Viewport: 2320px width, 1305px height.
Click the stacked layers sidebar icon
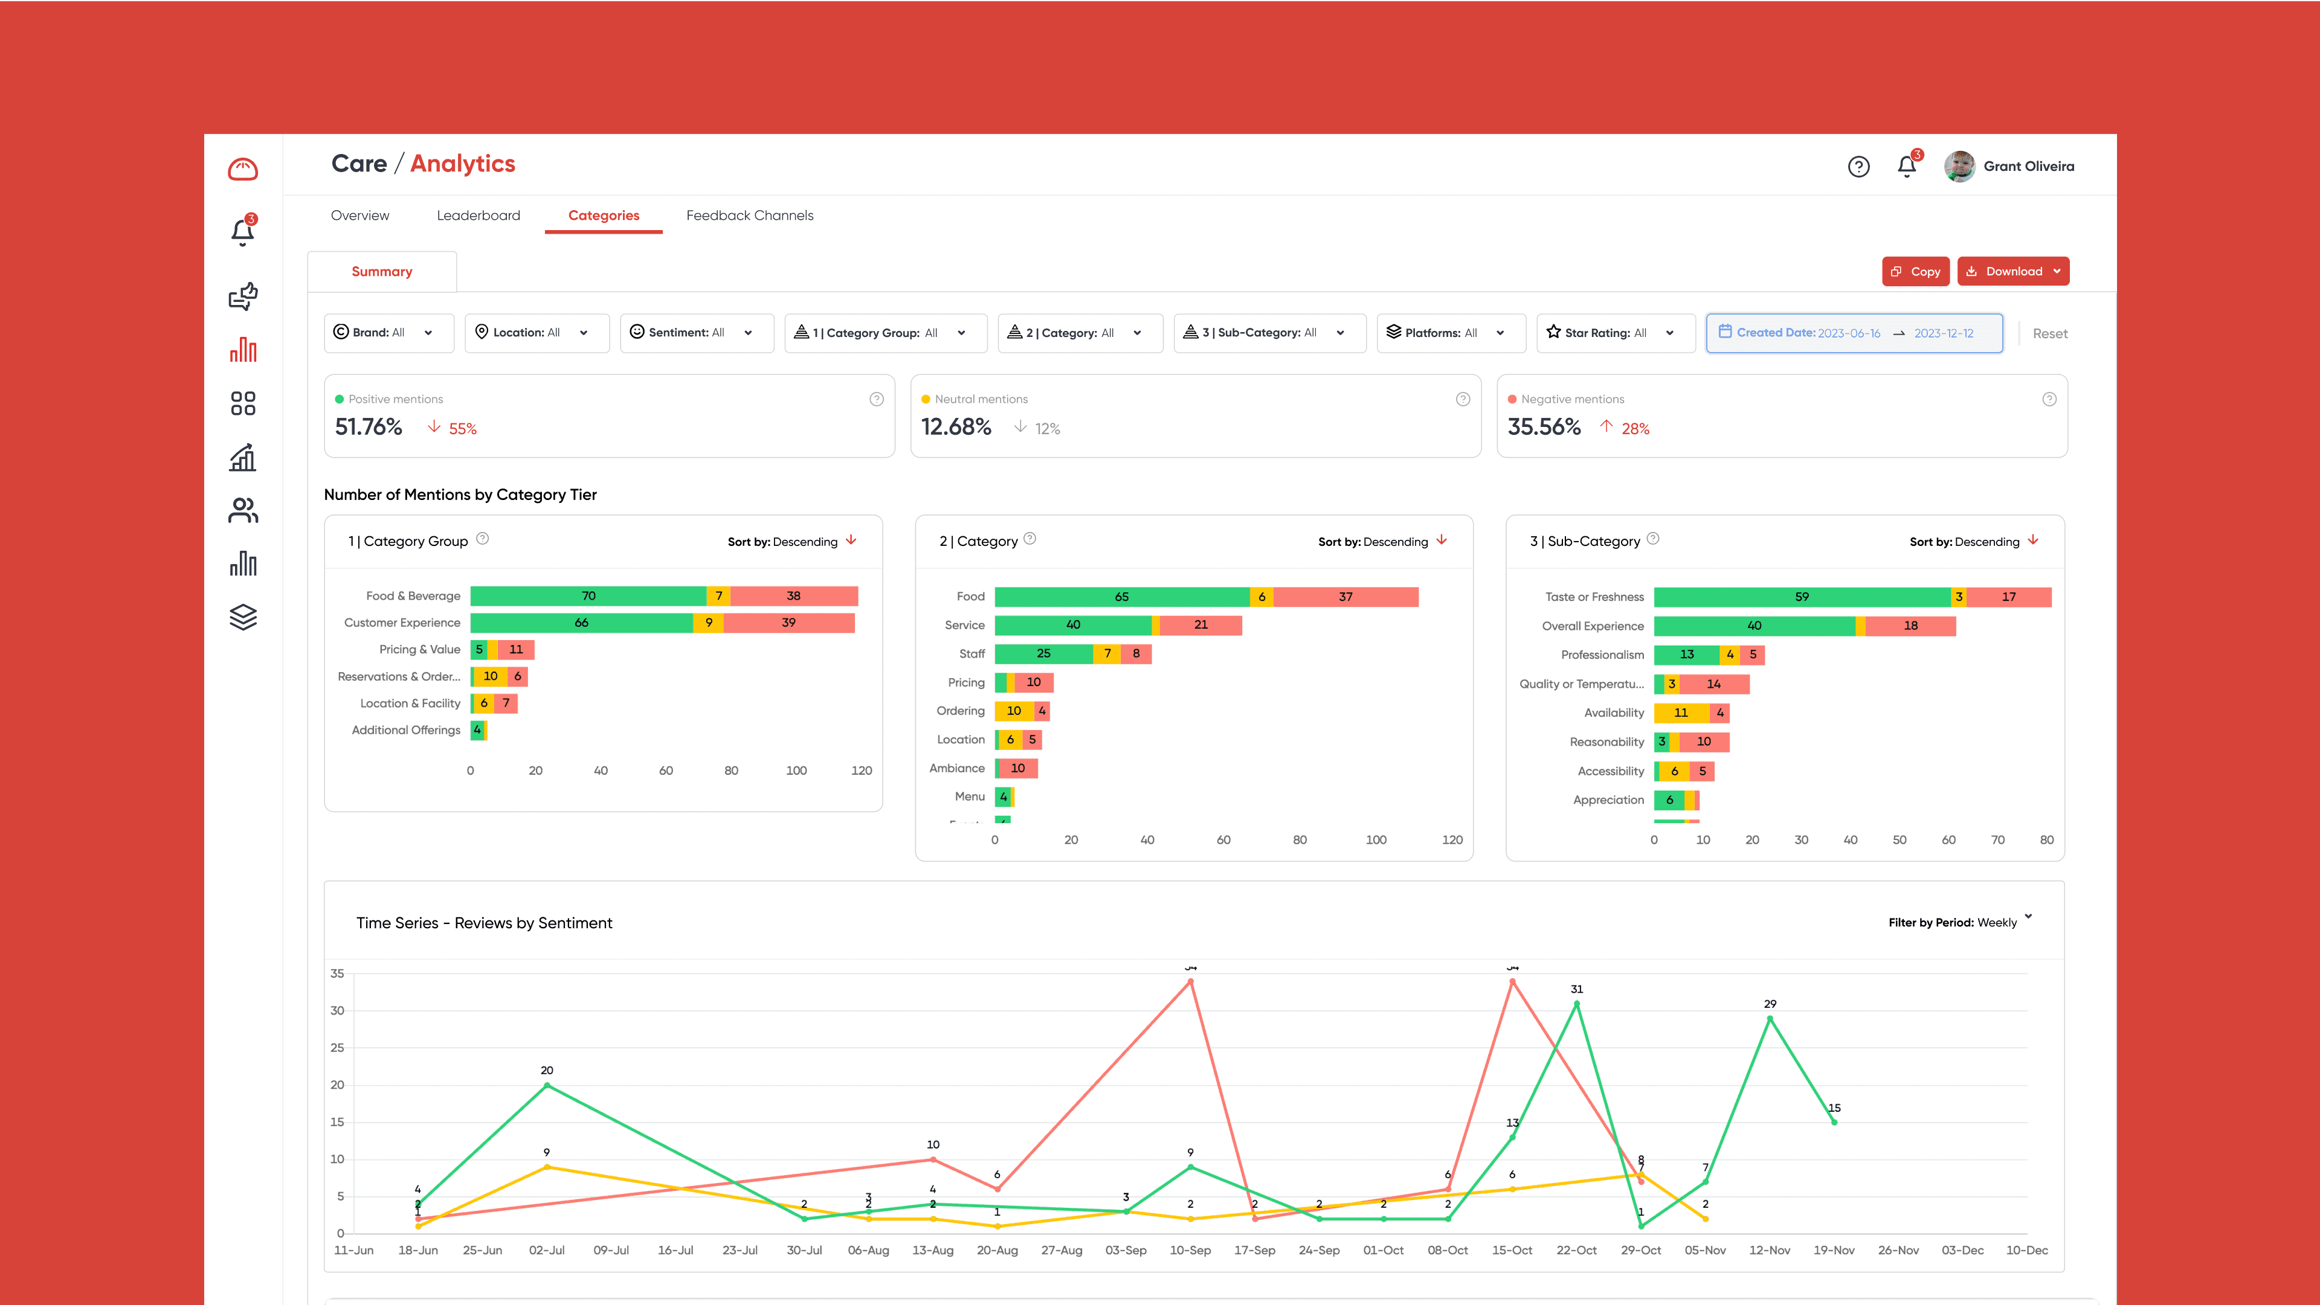point(242,617)
